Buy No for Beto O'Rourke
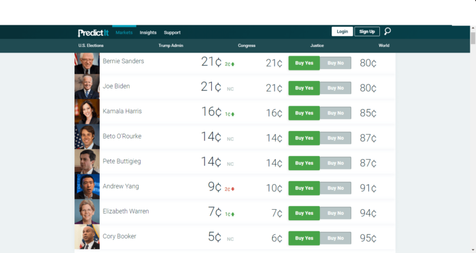 (x=336, y=138)
